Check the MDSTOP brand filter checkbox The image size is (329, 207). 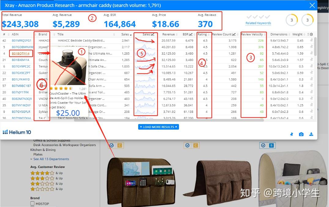click(x=32, y=203)
